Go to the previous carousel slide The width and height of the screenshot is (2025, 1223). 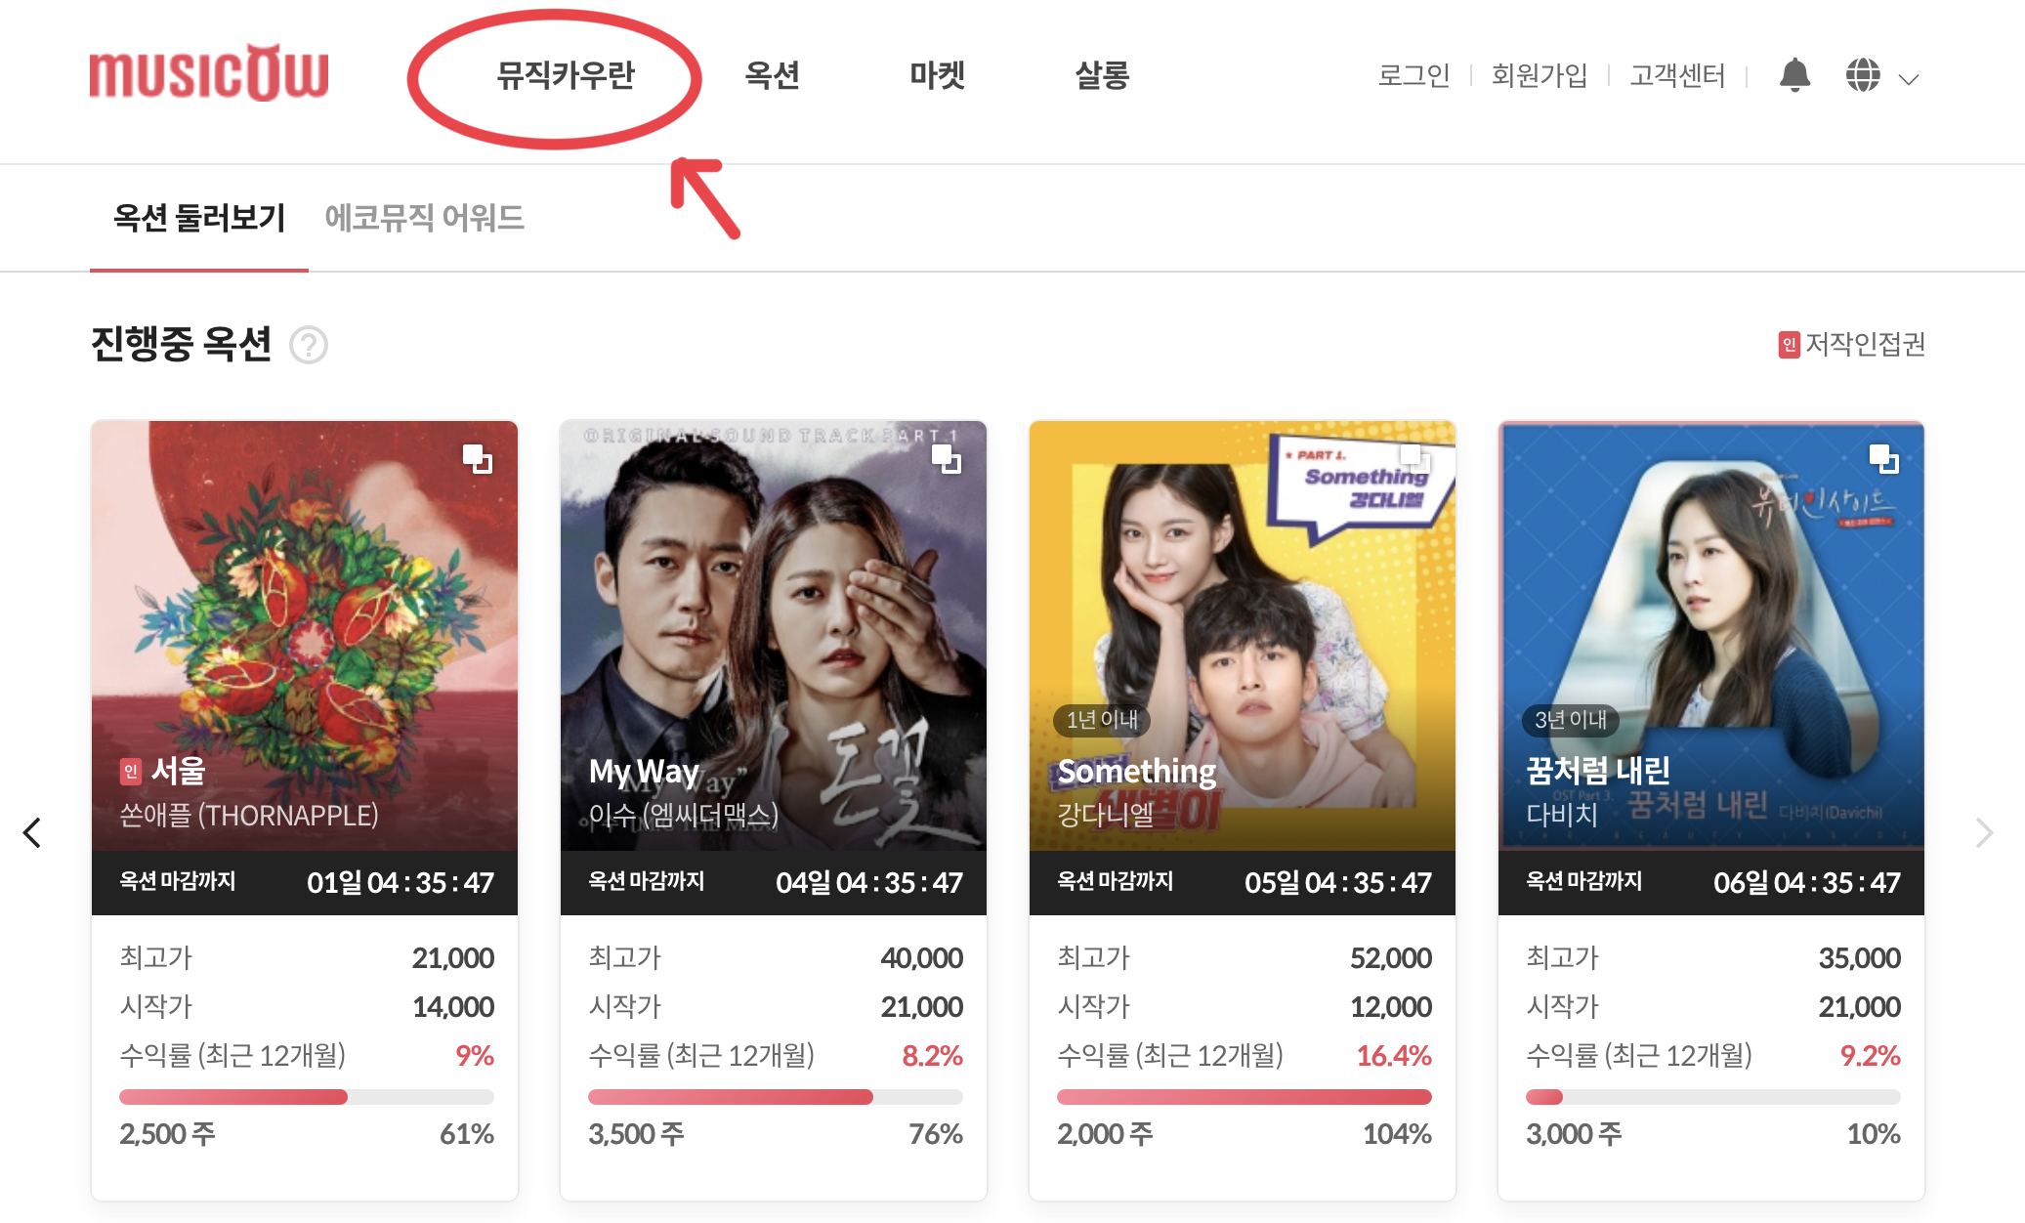click(32, 833)
